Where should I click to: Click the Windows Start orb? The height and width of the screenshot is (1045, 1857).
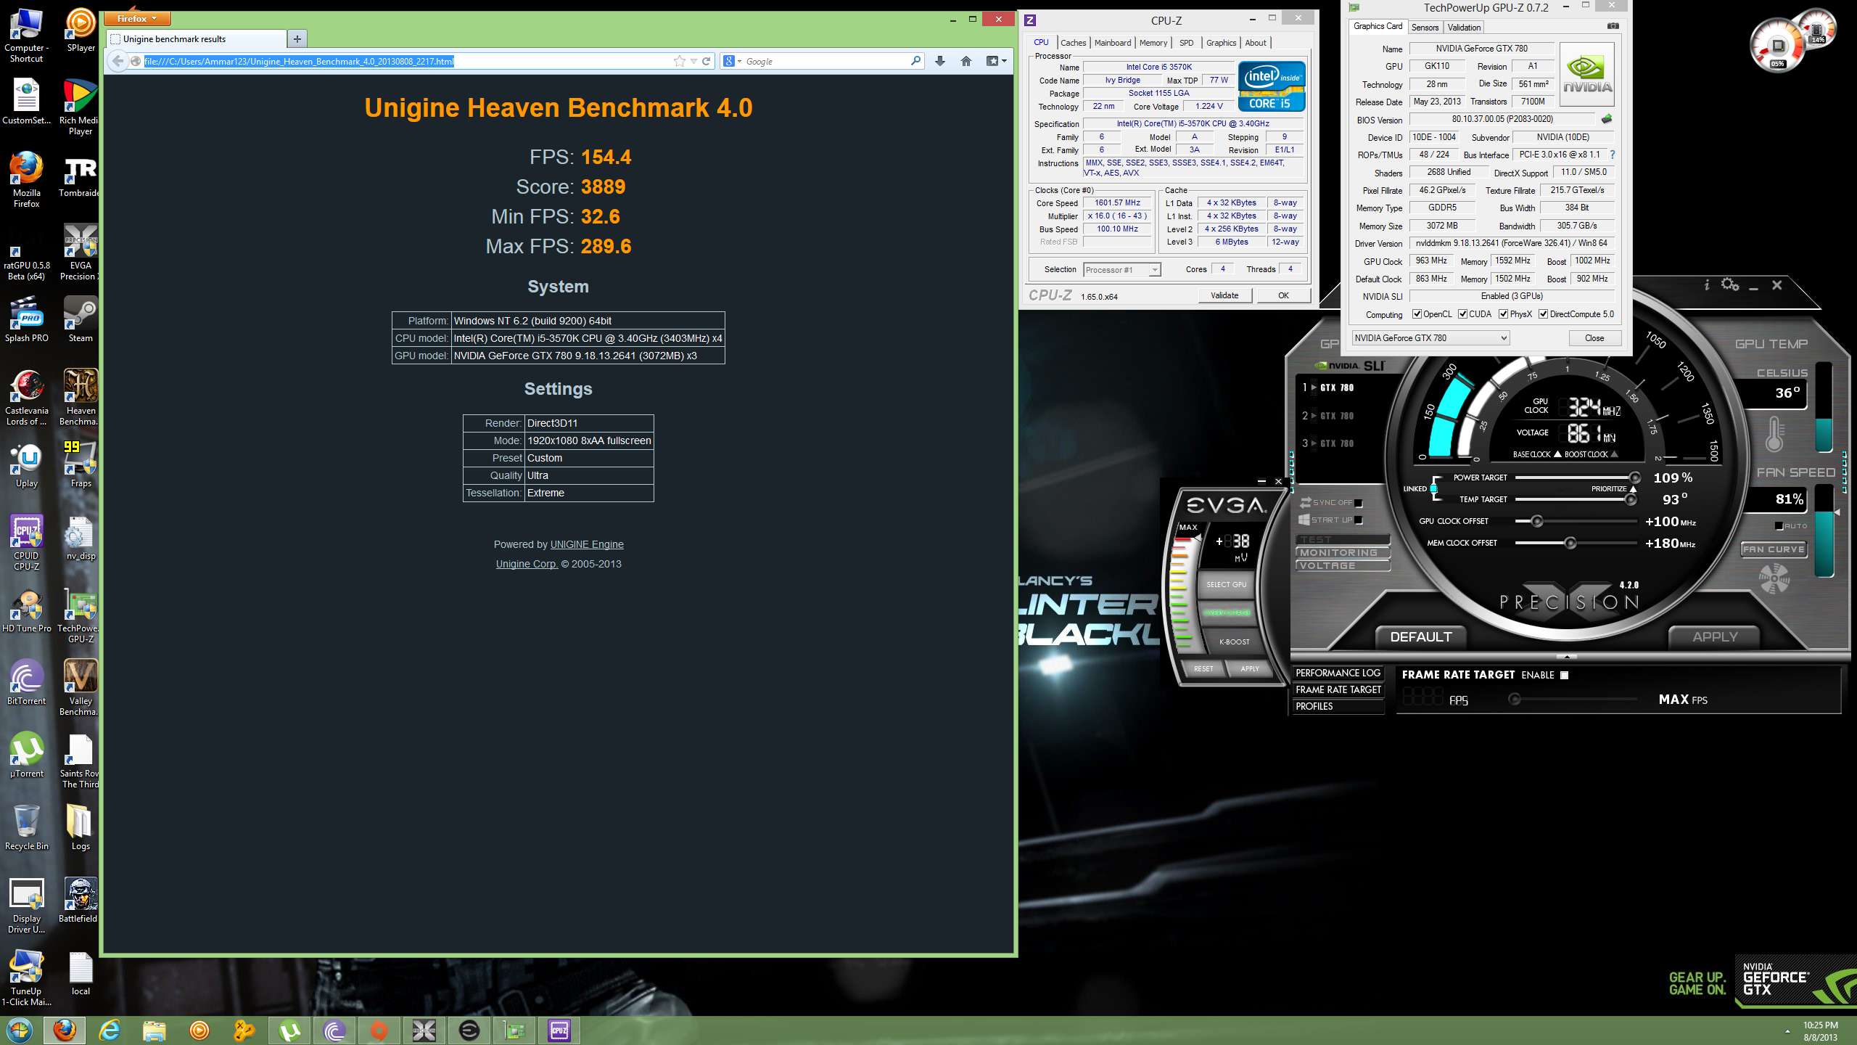20,1030
